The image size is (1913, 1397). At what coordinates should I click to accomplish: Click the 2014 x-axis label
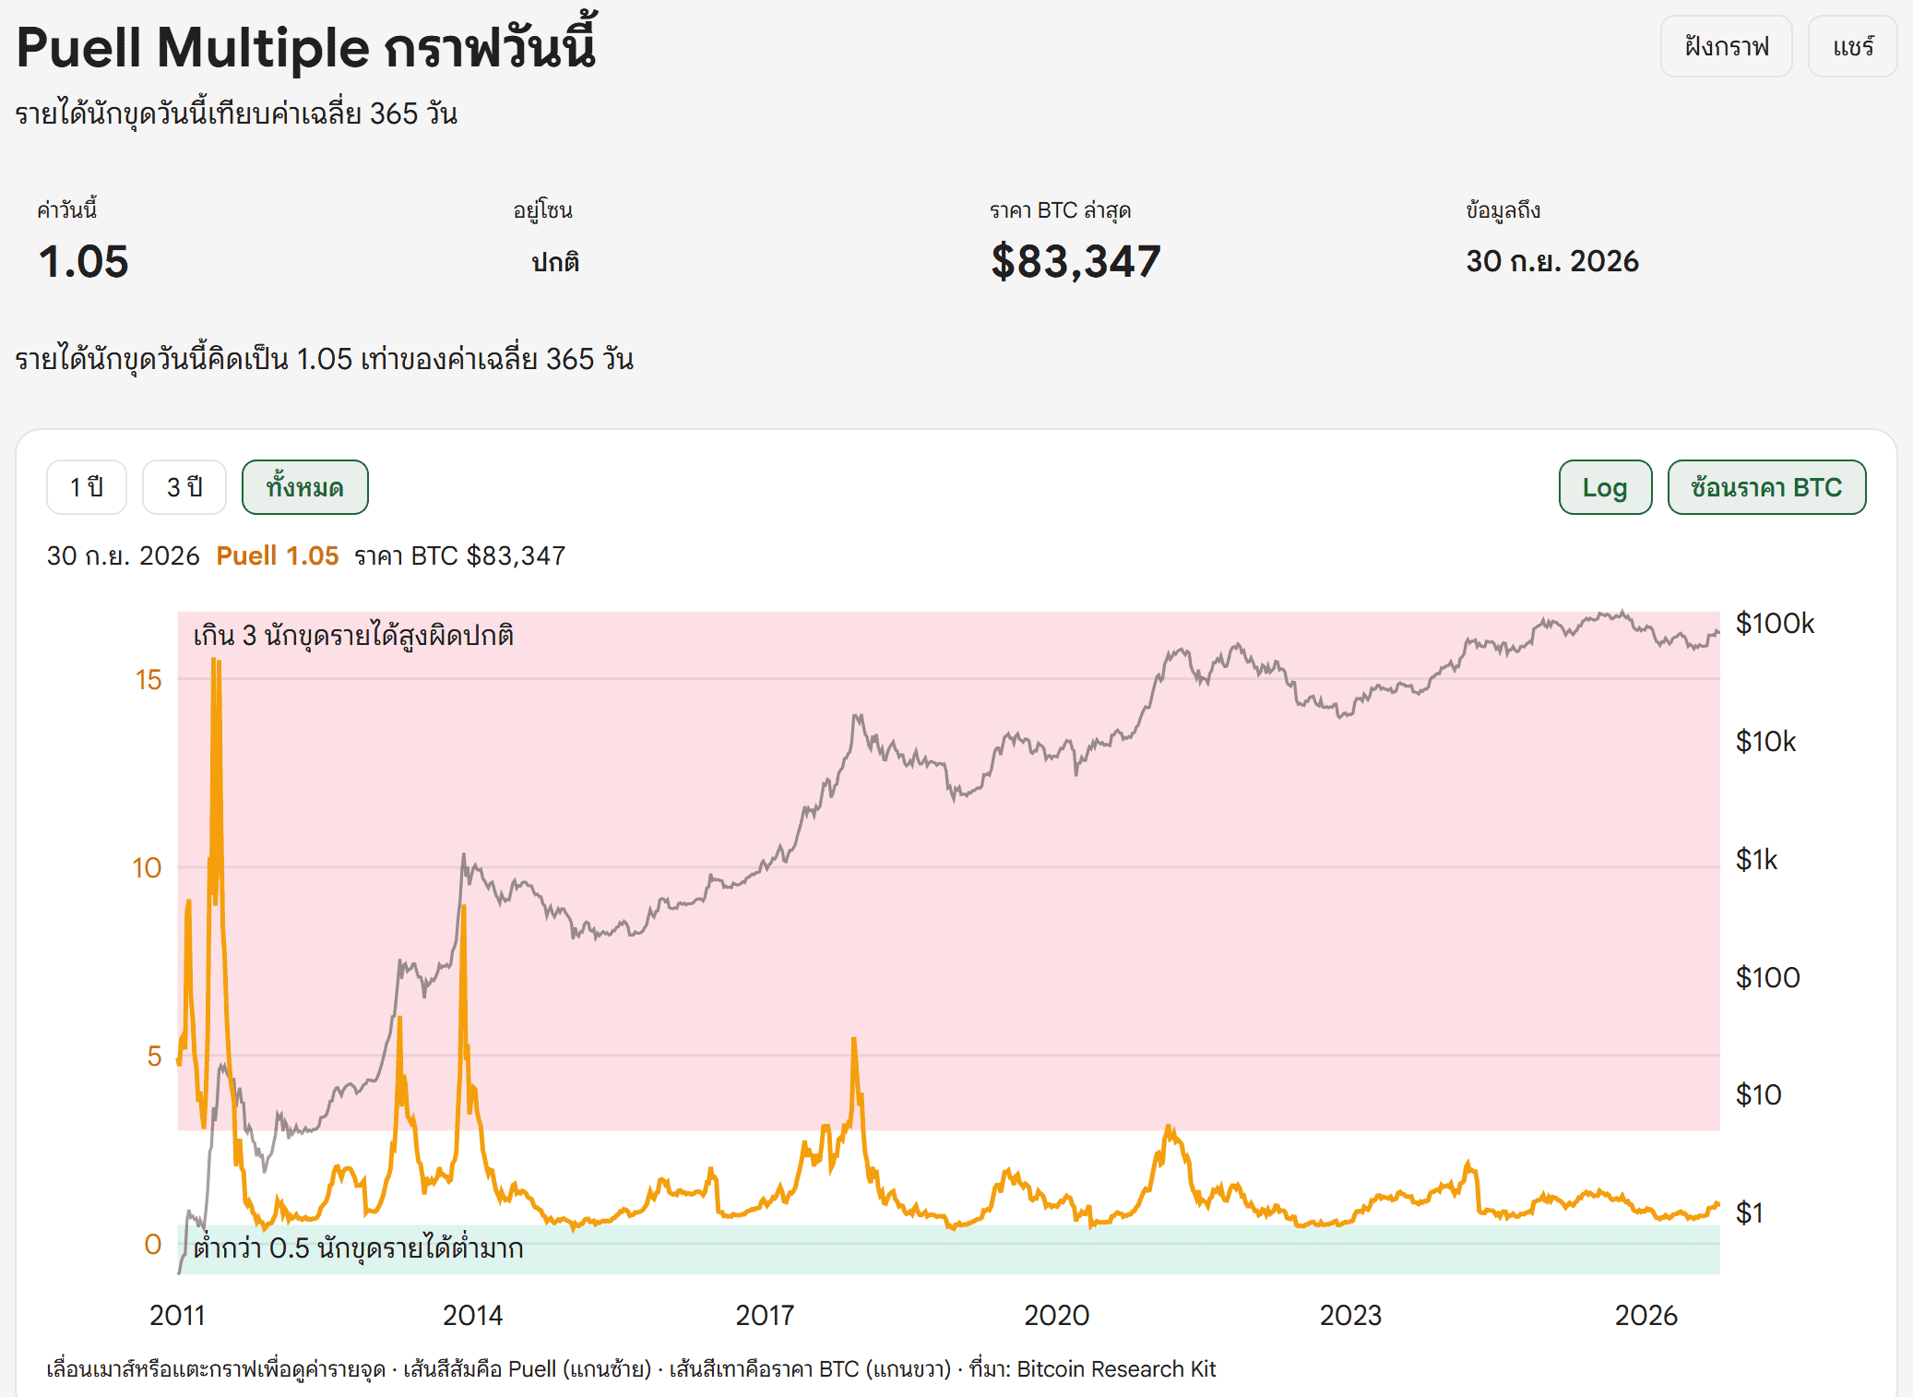point(472,1315)
